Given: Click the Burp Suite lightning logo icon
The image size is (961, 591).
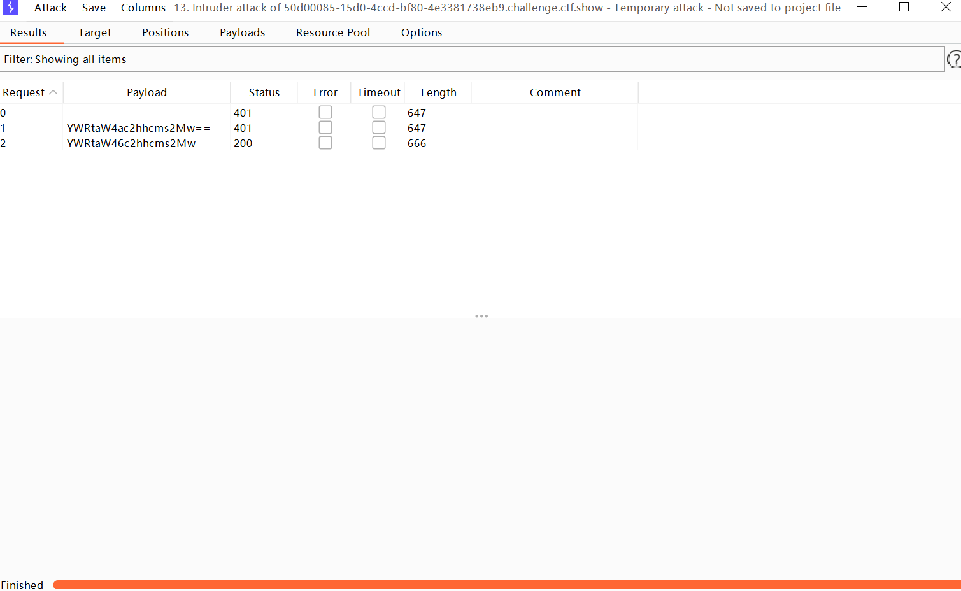Looking at the screenshot, I should click(11, 8).
